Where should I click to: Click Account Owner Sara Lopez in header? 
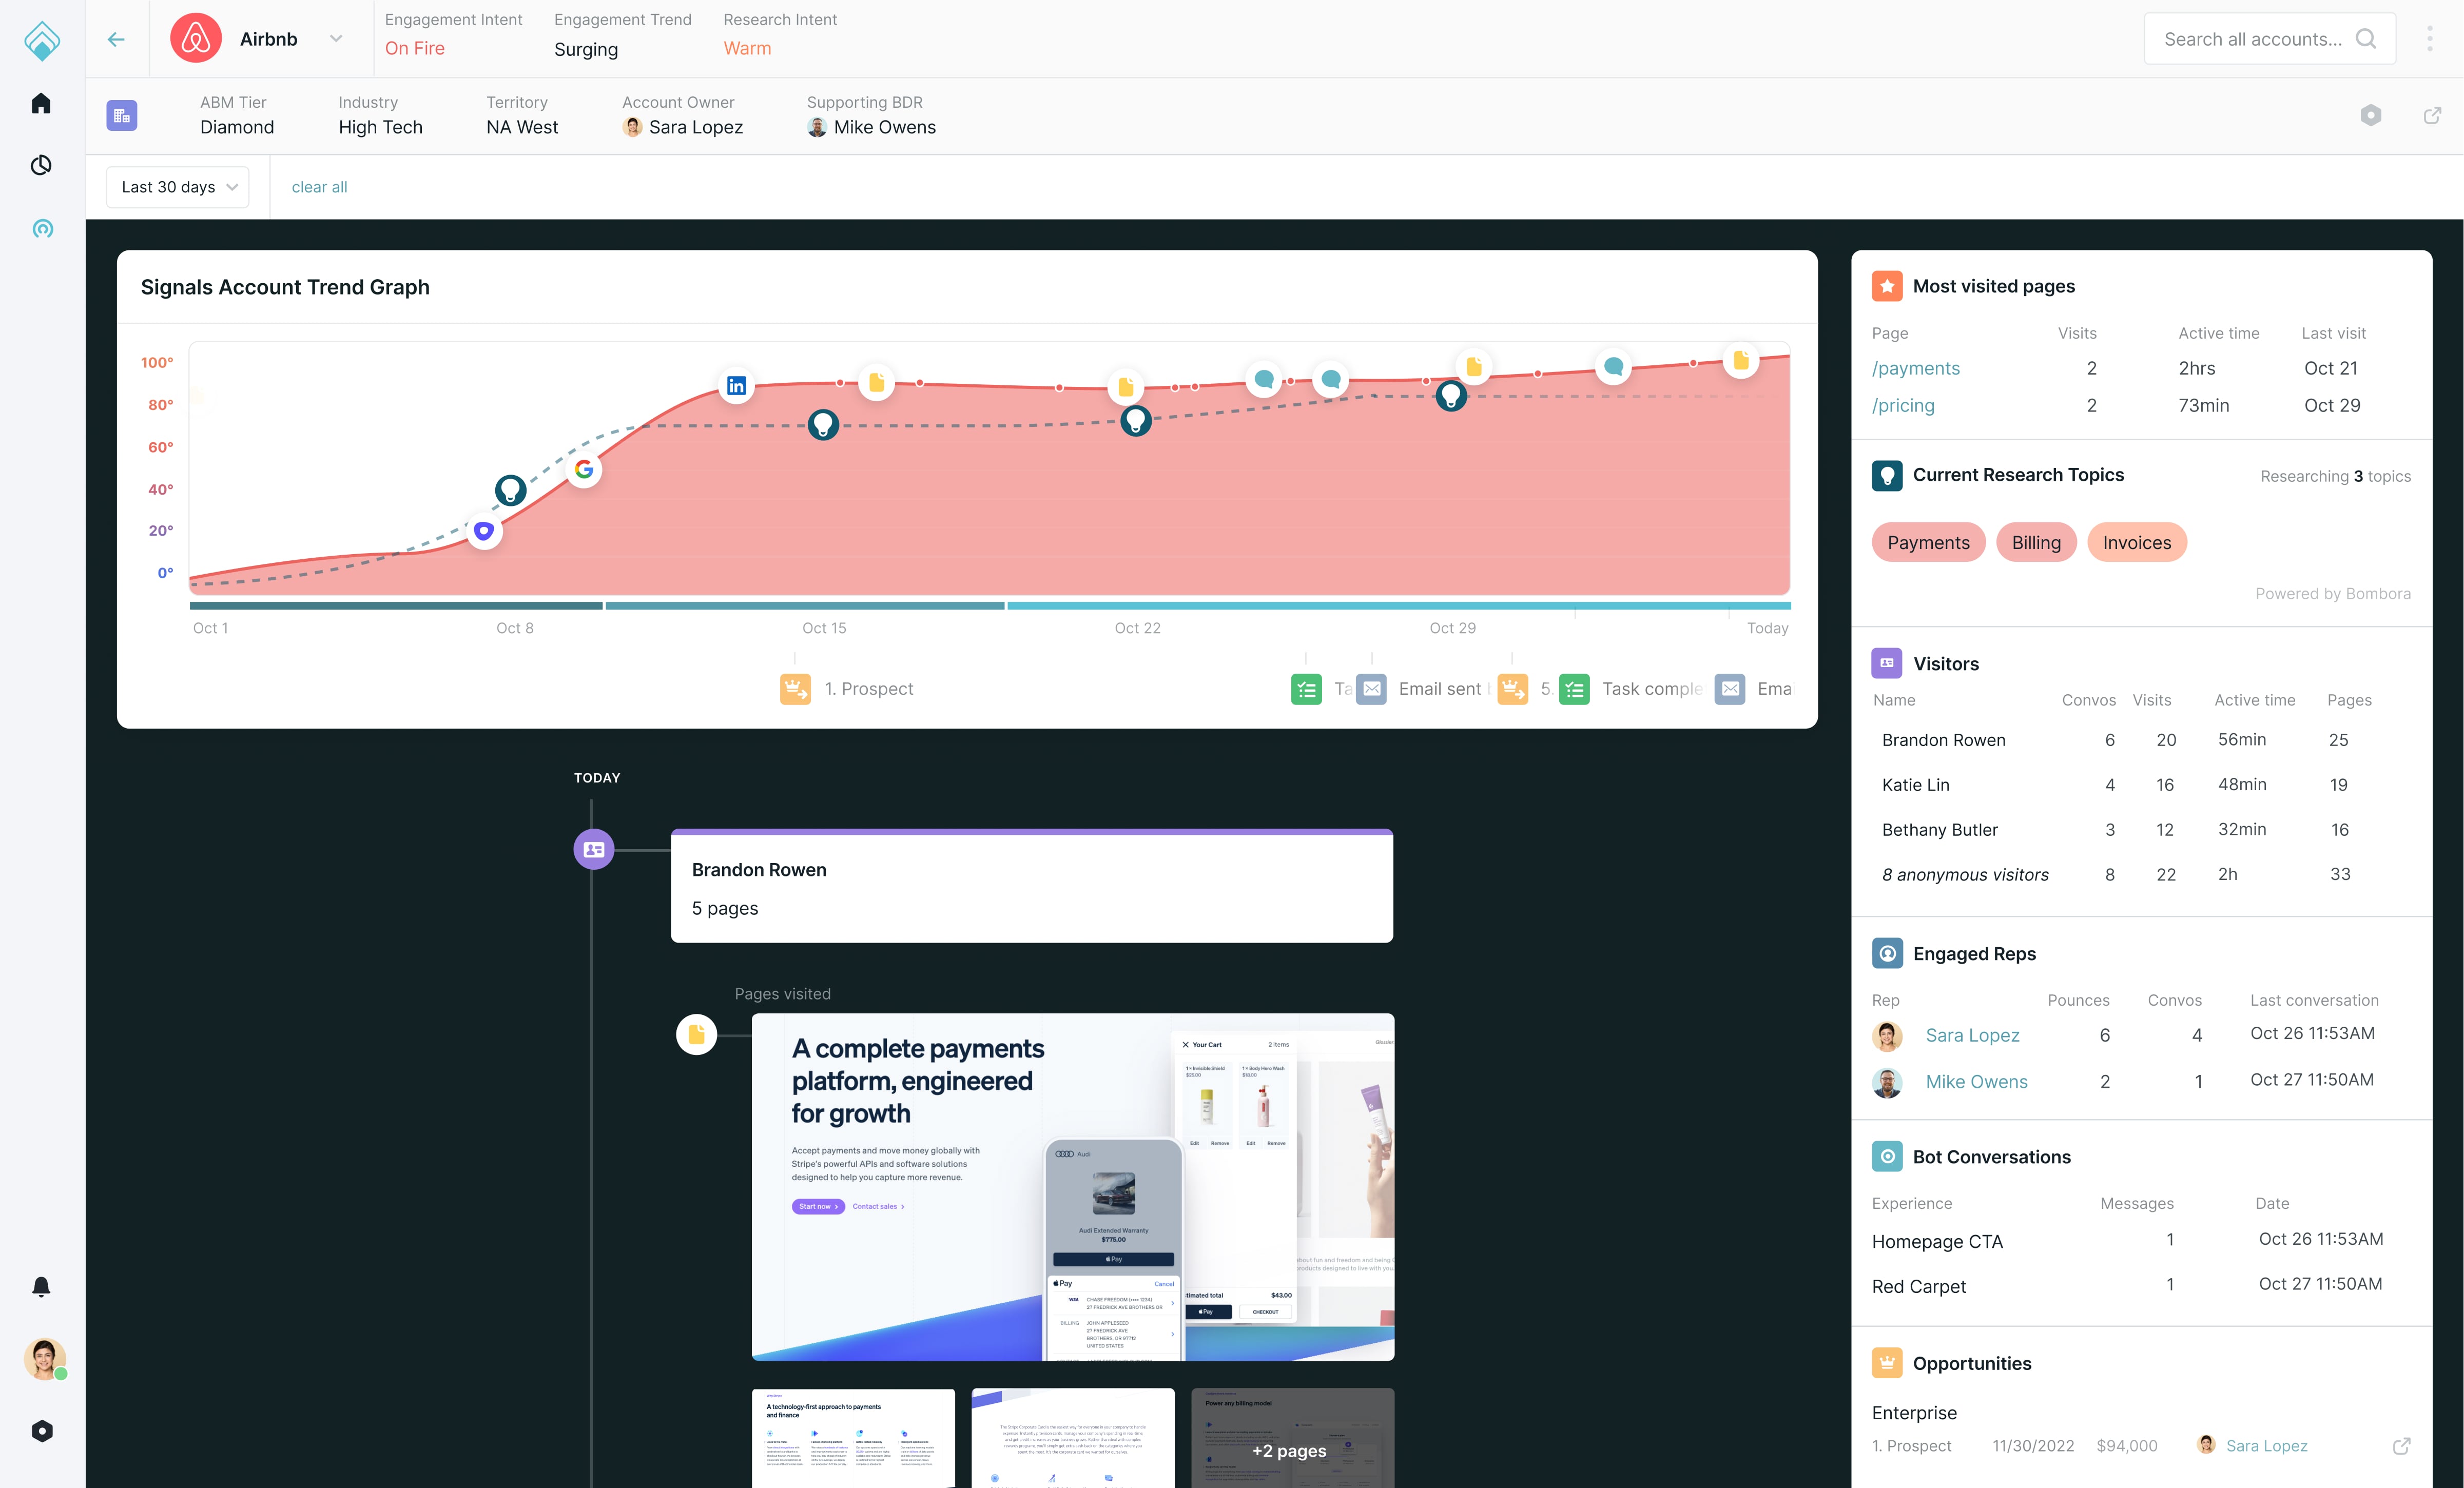point(683,127)
